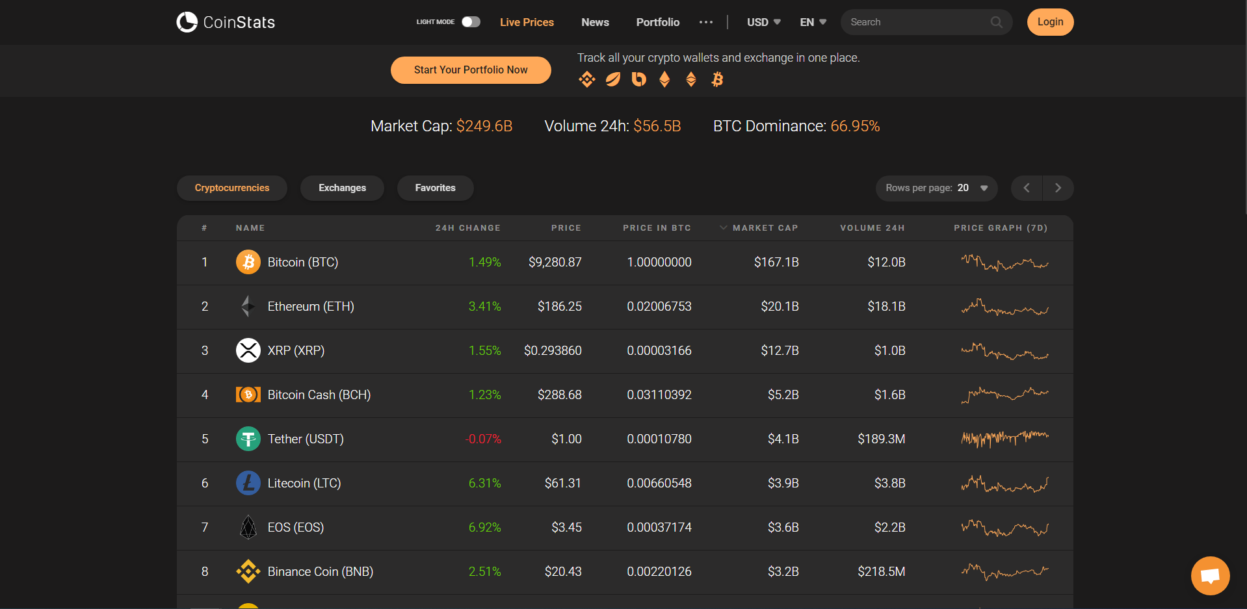
Task: Click the BTC Dominance 66.95% value
Action: click(x=855, y=126)
